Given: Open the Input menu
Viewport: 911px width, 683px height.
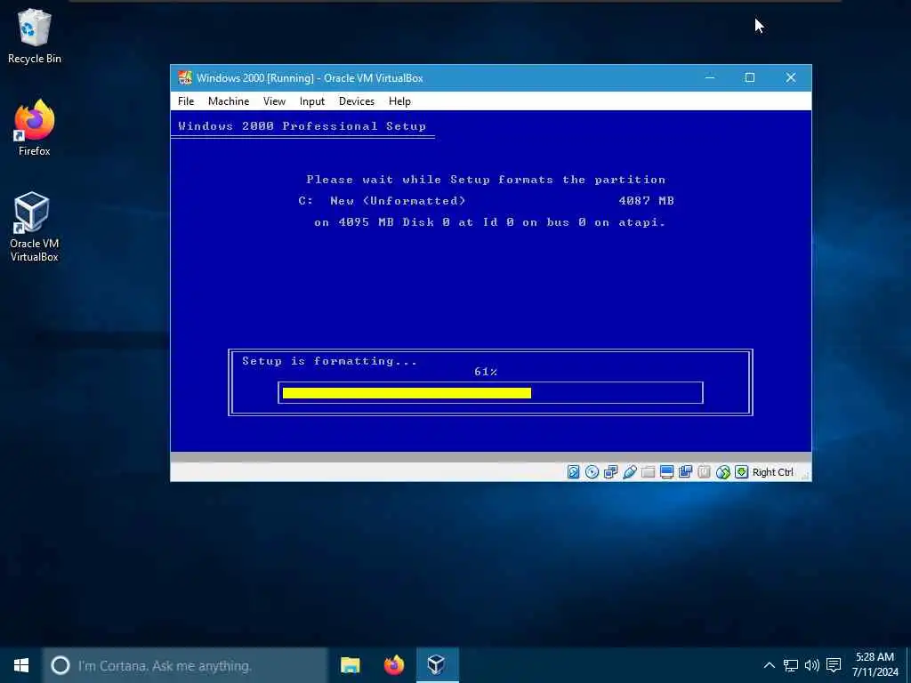Looking at the screenshot, I should pos(312,101).
